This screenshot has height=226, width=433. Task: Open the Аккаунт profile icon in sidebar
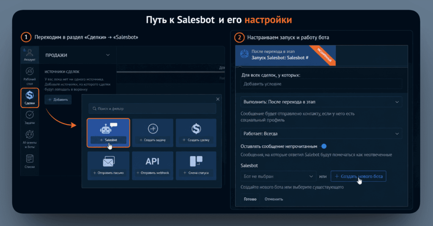[30, 54]
